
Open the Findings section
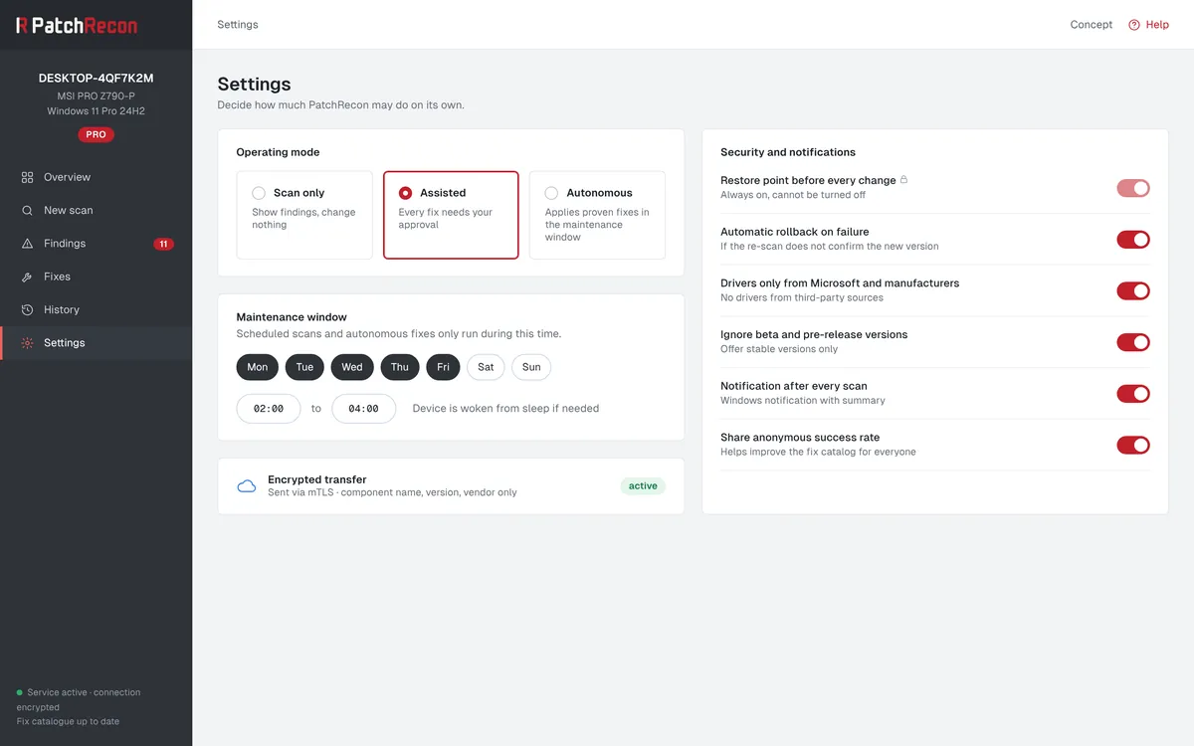pos(96,244)
